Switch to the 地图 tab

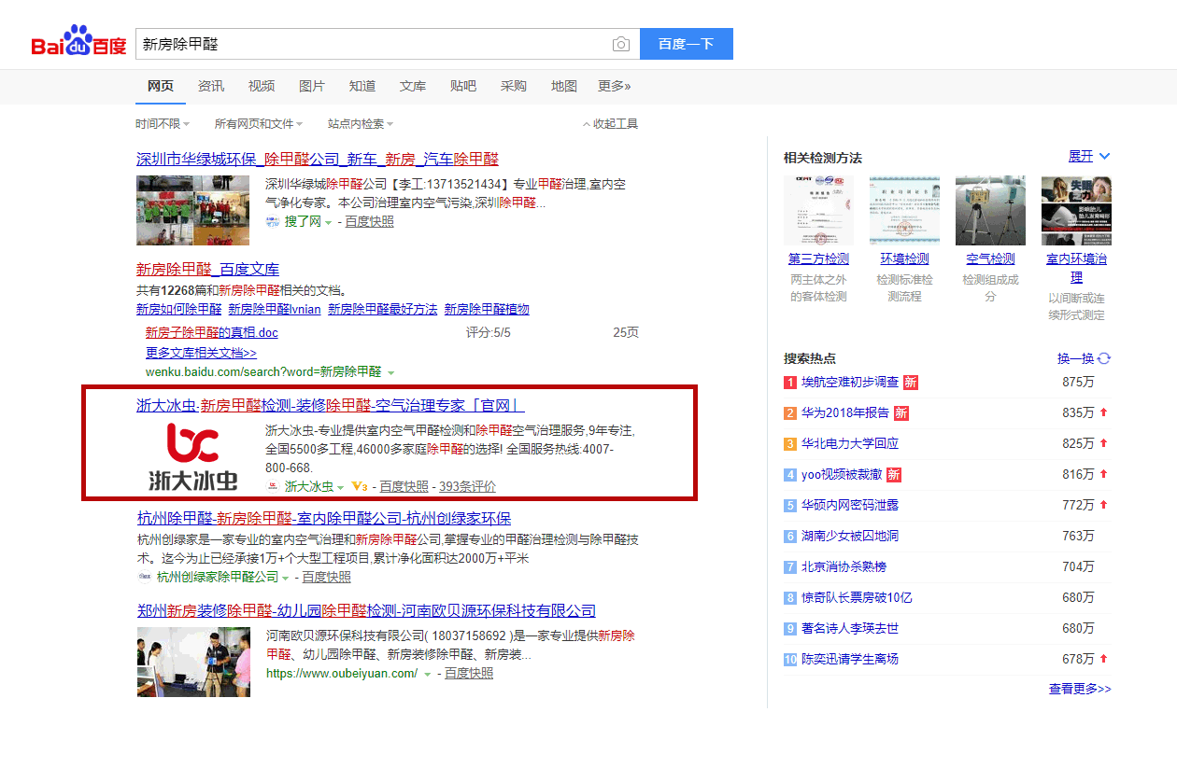pos(564,86)
